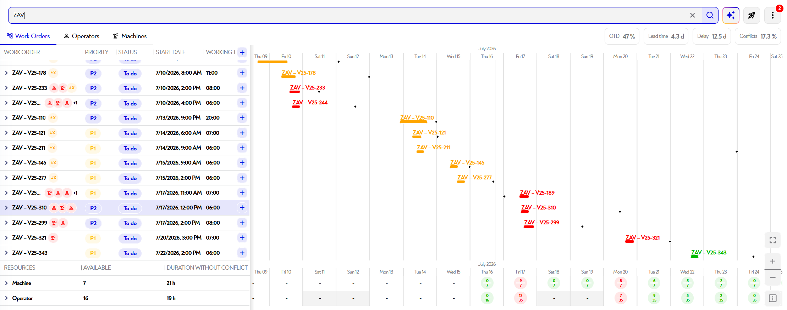The height and width of the screenshot is (310, 787).
Task: Click To do status of ZAV – V25-321
Action: pos(130,238)
